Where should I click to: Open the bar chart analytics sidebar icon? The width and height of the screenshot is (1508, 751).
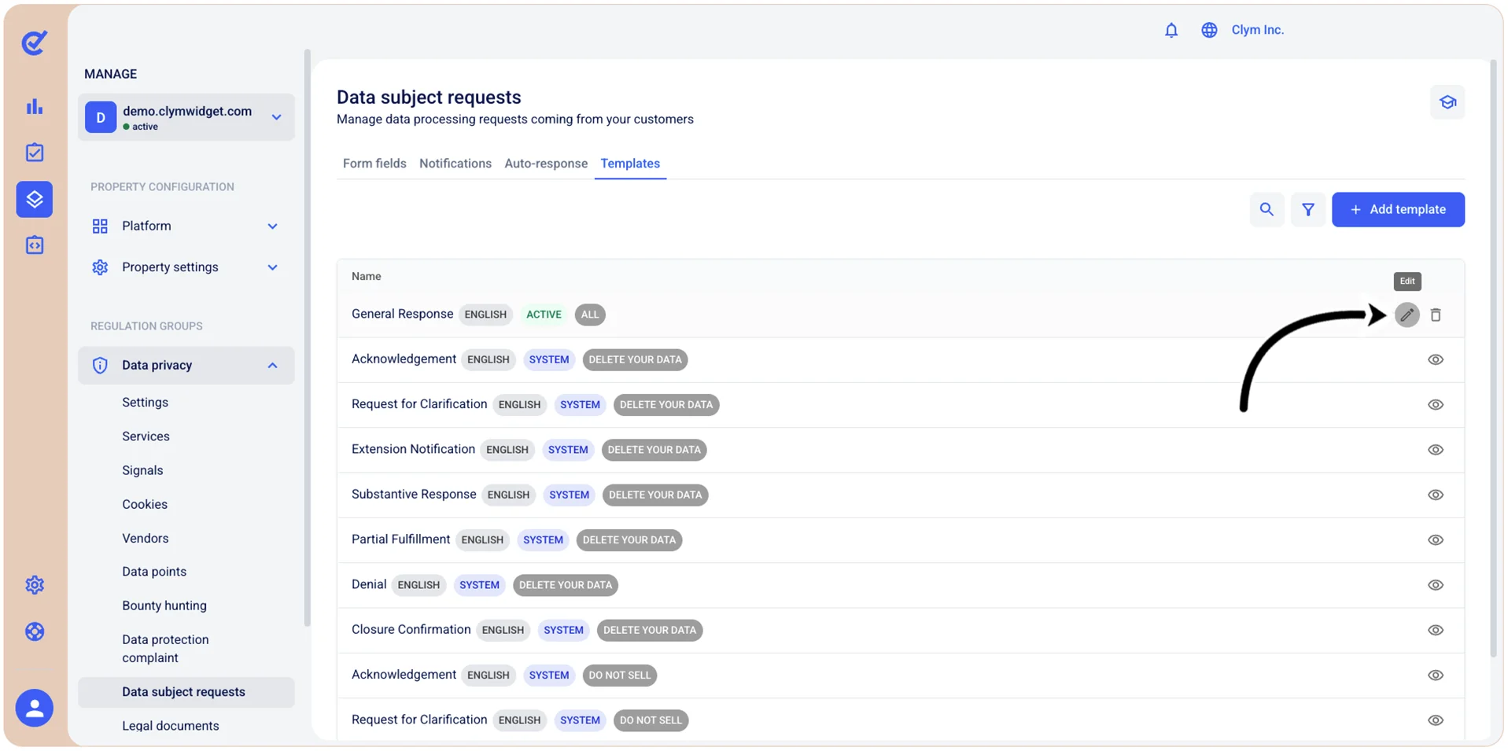point(35,106)
